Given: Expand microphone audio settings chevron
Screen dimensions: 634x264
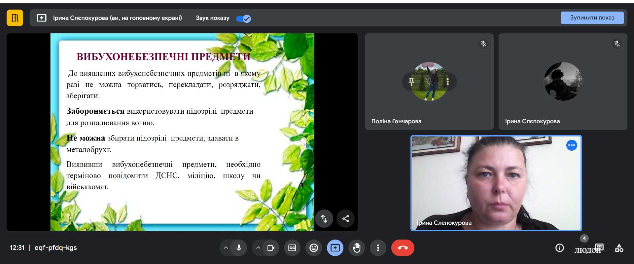Looking at the screenshot, I should pyautogui.click(x=226, y=248).
